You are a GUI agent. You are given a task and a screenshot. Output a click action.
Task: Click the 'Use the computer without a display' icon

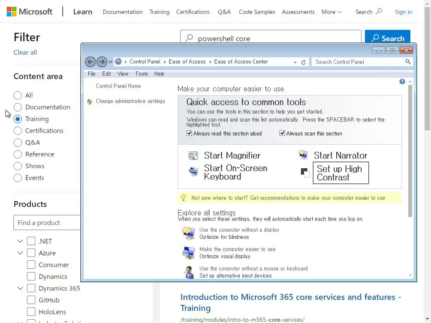pyautogui.click(x=188, y=233)
